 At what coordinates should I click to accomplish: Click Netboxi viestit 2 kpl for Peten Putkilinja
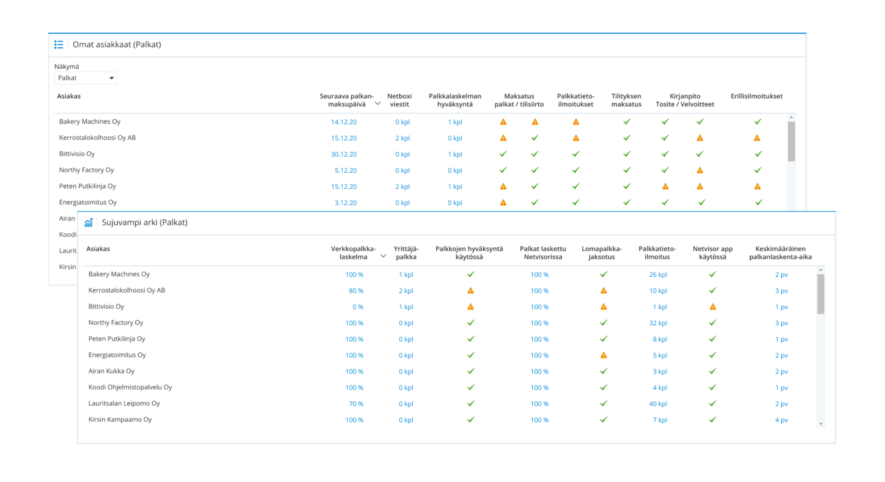tap(402, 187)
